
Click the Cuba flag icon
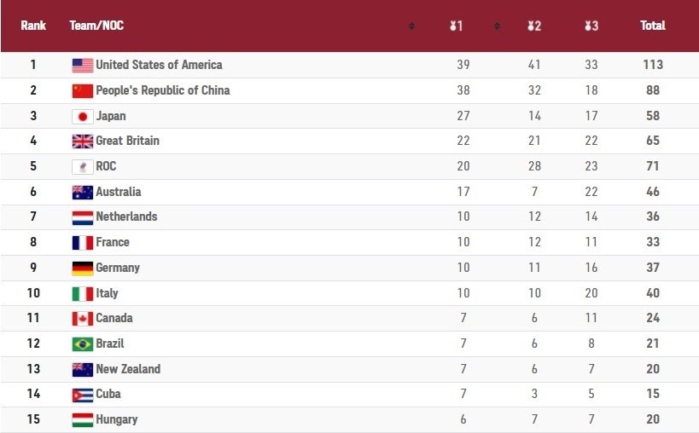[82, 395]
